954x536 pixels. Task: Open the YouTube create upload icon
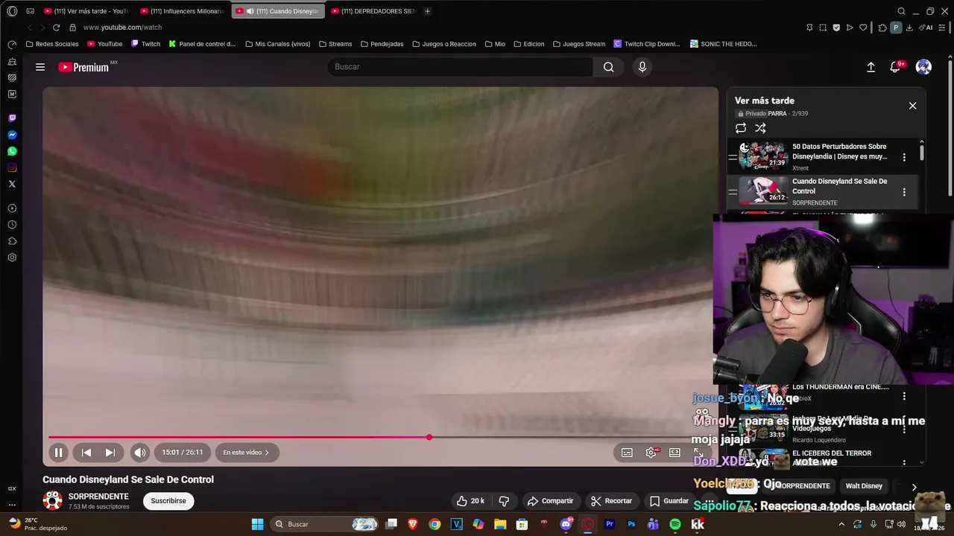tap(871, 67)
